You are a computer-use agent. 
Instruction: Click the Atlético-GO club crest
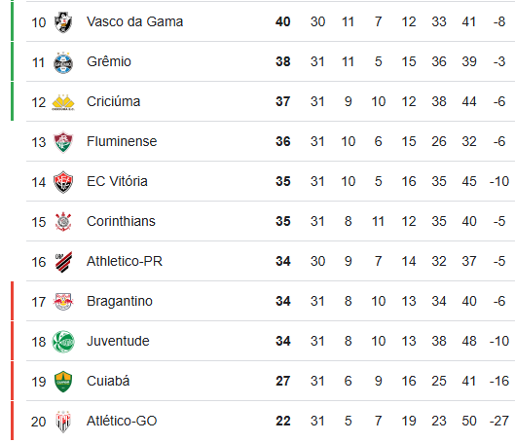click(x=63, y=422)
